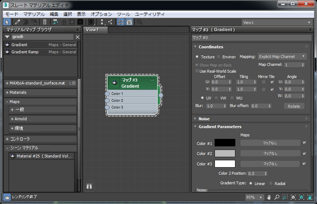Expand the Noise rollout

[195, 118]
